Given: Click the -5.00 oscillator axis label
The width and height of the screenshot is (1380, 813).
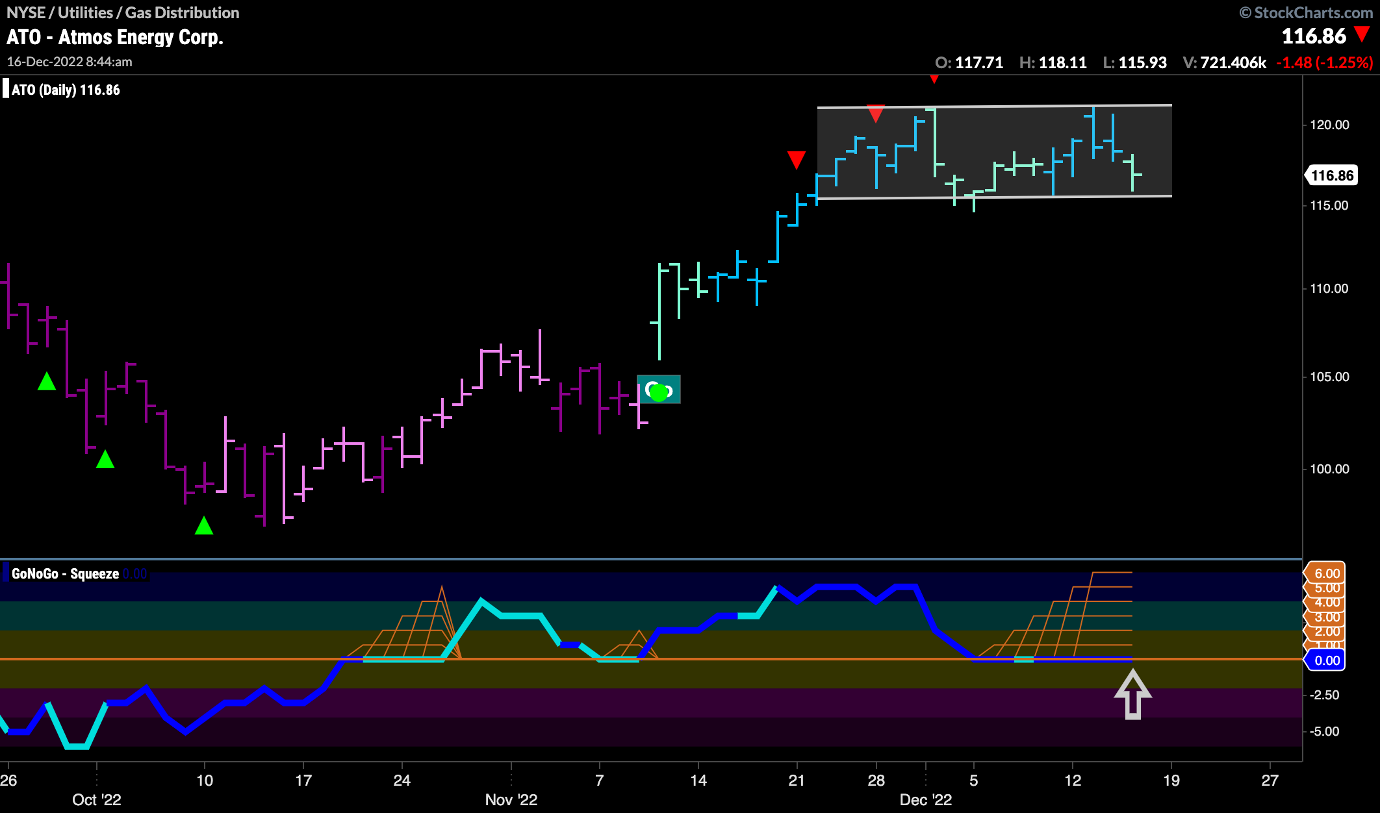Looking at the screenshot, I should (x=1324, y=731).
